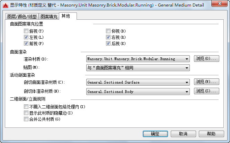Viewport: 230px width, 143px height.
Task: Enable 不画入二维剖面包络处理内 checkbox
Action: [x=26, y=107]
